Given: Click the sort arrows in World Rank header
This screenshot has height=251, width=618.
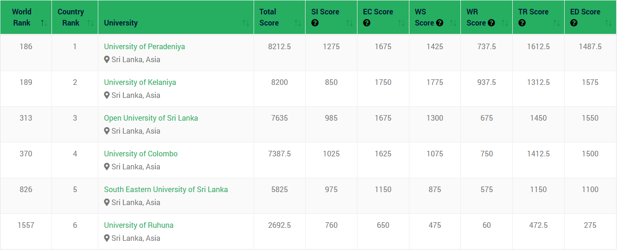Looking at the screenshot, I should 44,23.
